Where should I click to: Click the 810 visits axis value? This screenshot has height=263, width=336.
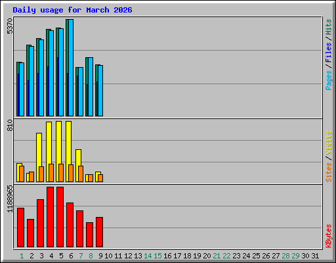coord(10,125)
